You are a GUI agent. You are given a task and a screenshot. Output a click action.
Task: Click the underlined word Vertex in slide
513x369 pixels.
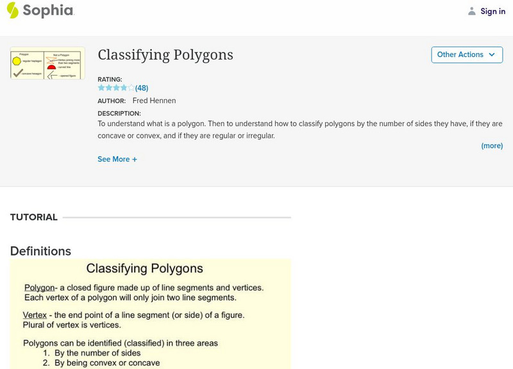point(34,316)
